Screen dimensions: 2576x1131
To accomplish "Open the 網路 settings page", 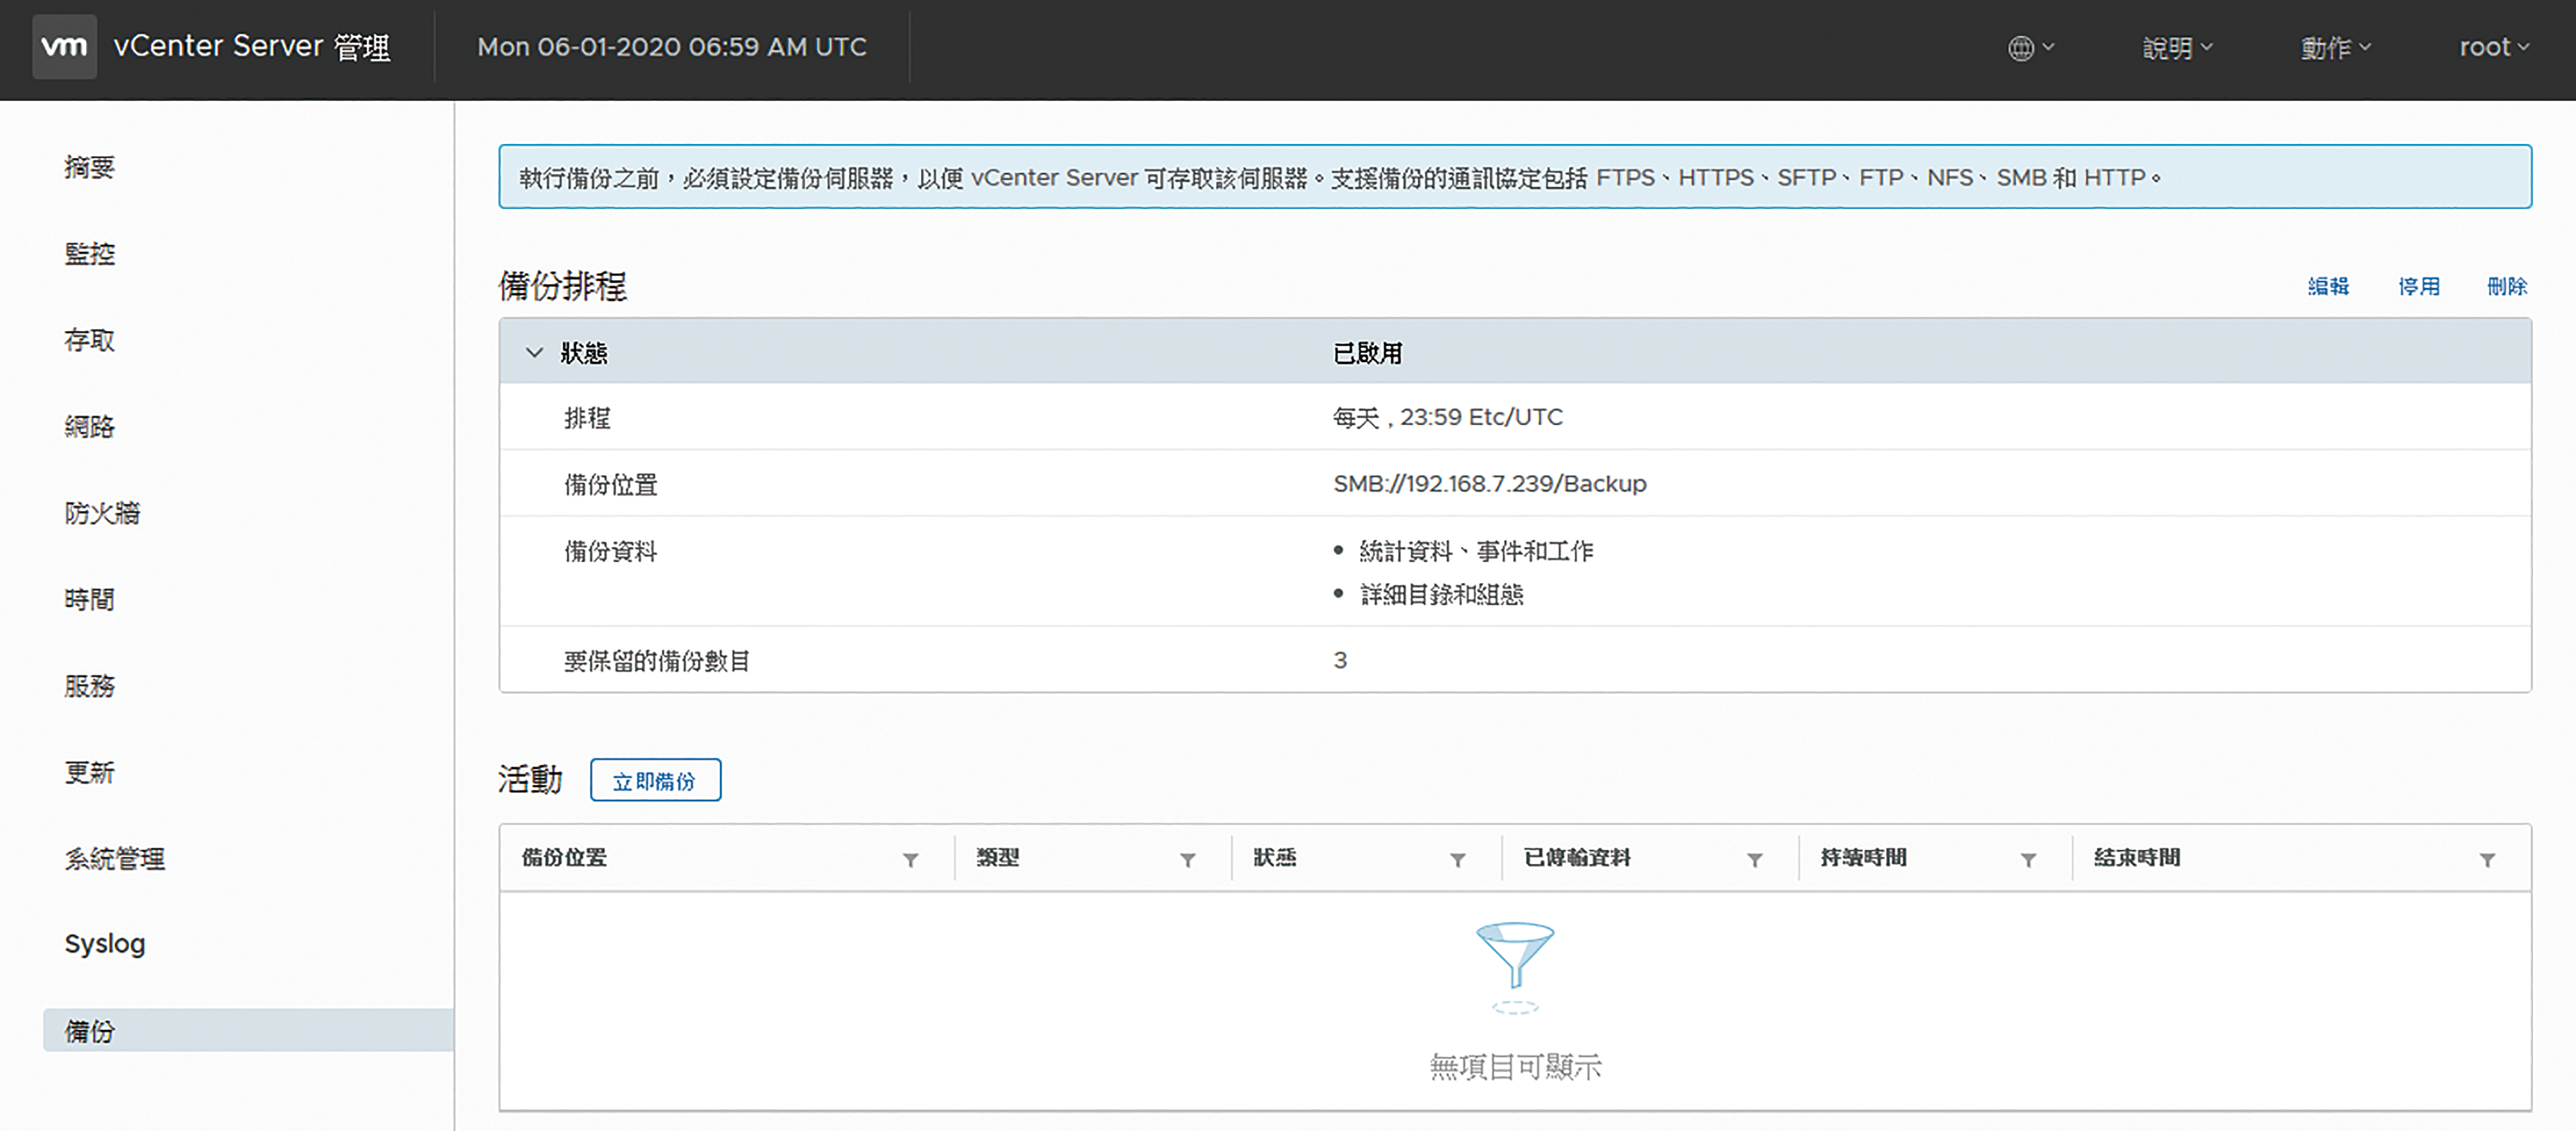I will 89,427.
